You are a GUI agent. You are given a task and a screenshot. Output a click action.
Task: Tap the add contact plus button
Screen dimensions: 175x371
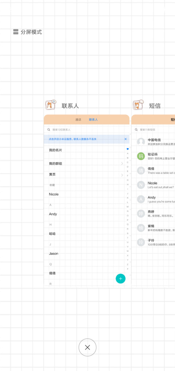click(x=121, y=278)
